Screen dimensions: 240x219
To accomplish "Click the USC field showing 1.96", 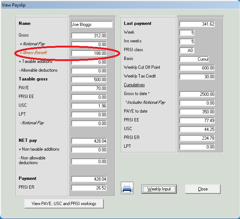I will click(89, 106).
